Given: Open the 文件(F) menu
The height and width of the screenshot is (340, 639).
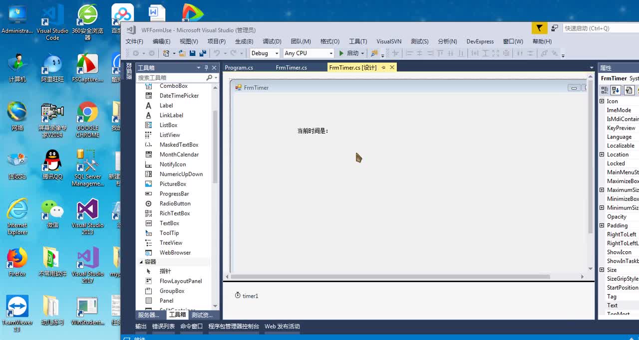Looking at the screenshot, I should coord(134,41).
